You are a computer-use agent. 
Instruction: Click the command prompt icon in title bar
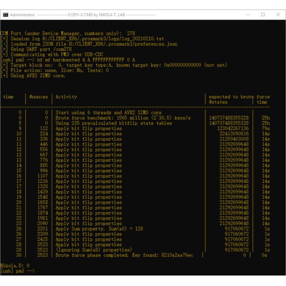tap(5, 15)
